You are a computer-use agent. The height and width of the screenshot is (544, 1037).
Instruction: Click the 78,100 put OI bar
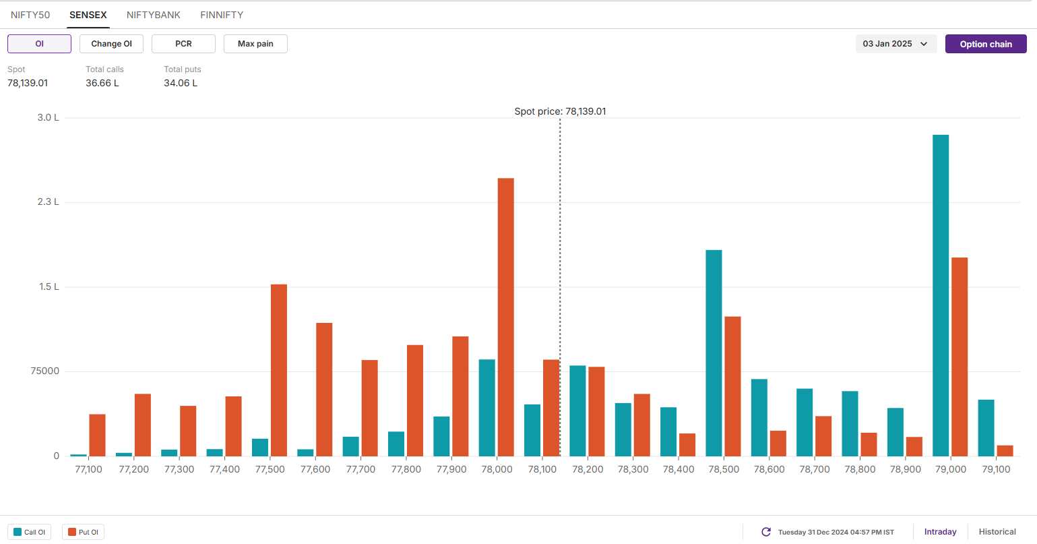[551, 408]
